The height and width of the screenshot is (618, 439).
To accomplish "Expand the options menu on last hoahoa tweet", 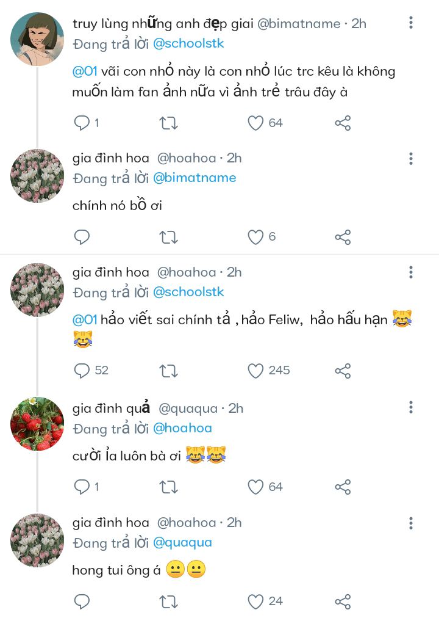I will point(411,523).
